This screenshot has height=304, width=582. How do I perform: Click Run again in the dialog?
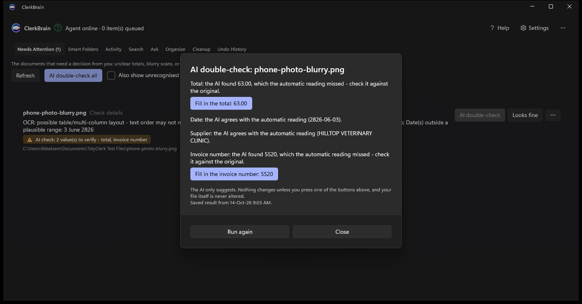(240, 232)
